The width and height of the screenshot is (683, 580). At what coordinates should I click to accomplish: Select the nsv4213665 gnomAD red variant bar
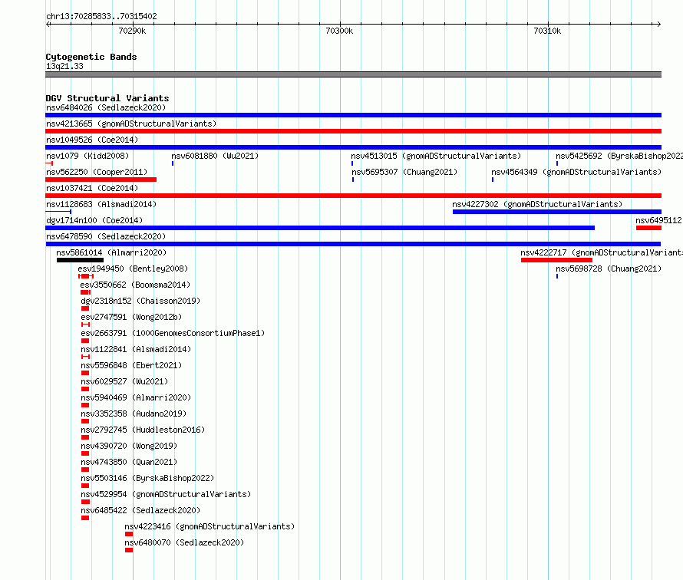[353, 131]
